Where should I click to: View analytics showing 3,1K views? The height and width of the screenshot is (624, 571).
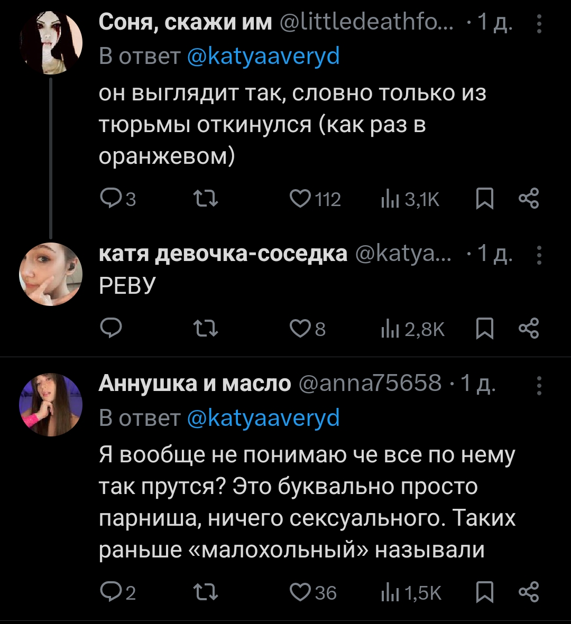(391, 199)
